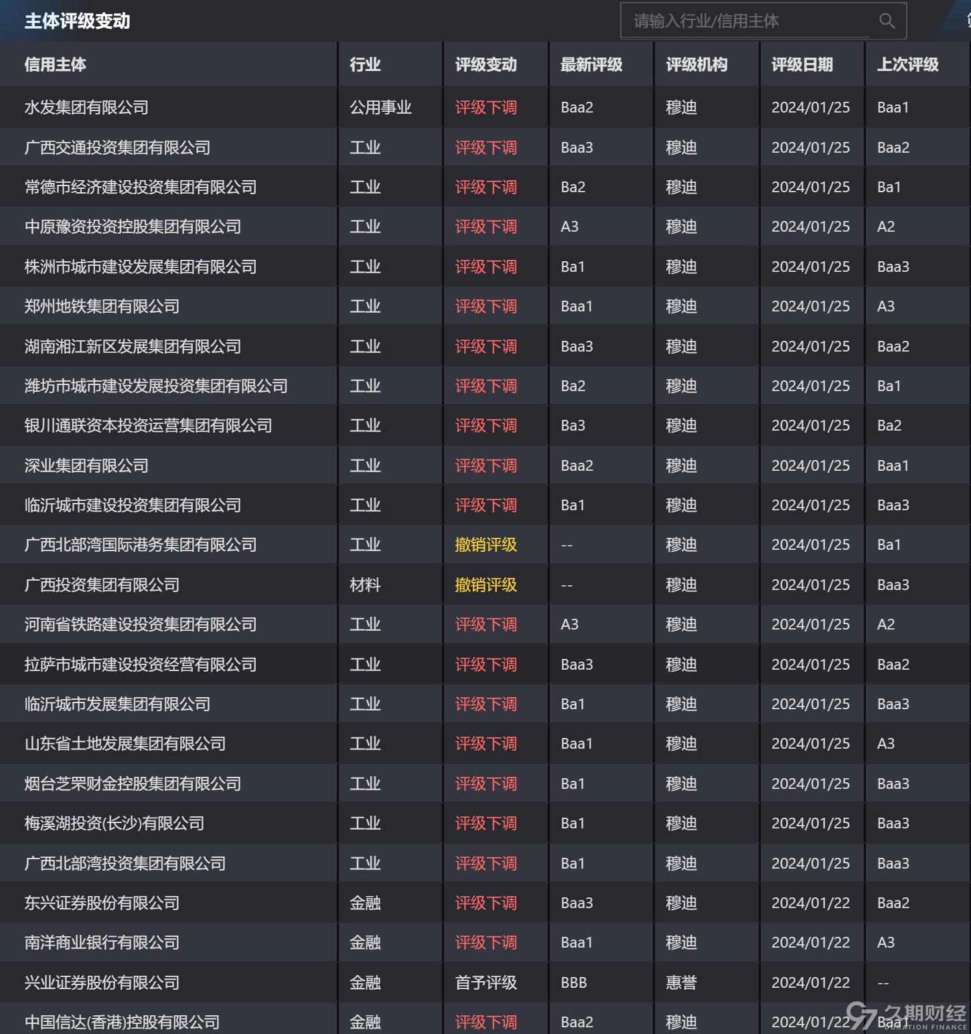Select 山东省土地发展集团有限公司
Image resolution: width=971 pixels, height=1034 pixels.
point(125,743)
